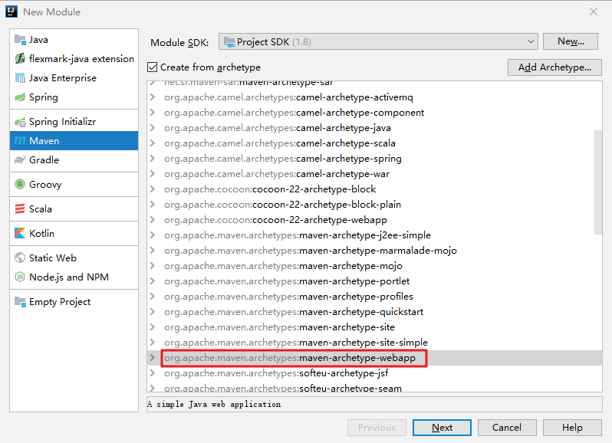This screenshot has width=612, height=443.
Task: Expand camel-archetype-java node
Action: pyautogui.click(x=153, y=127)
